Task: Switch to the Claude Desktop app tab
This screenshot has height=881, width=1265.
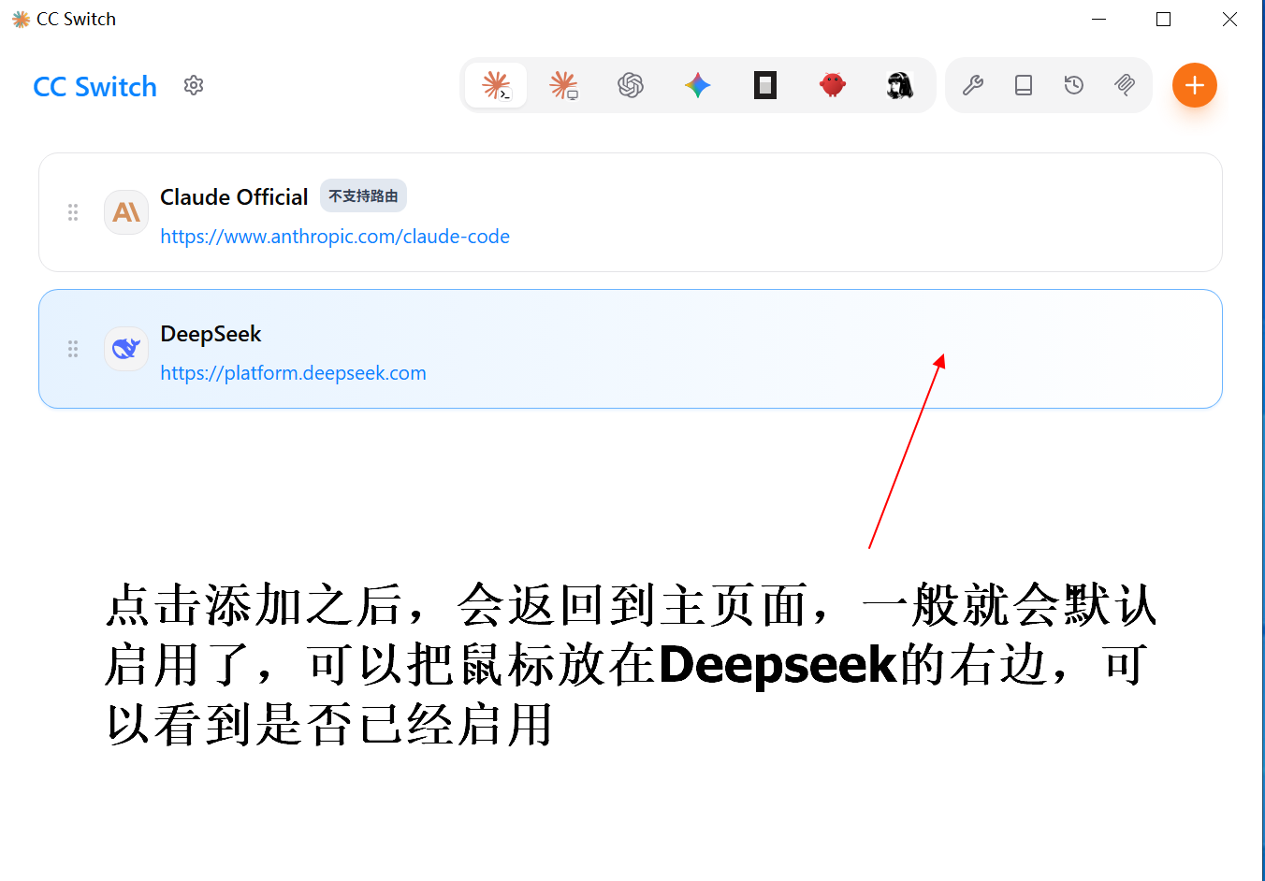Action: (x=563, y=86)
